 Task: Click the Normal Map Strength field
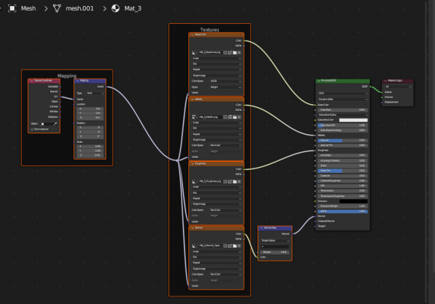click(x=275, y=252)
